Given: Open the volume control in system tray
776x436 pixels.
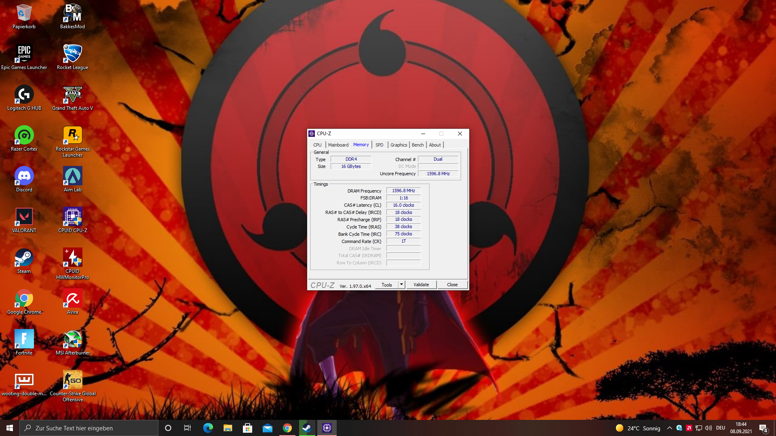Looking at the screenshot, I should pyautogui.click(x=708, y=428).
